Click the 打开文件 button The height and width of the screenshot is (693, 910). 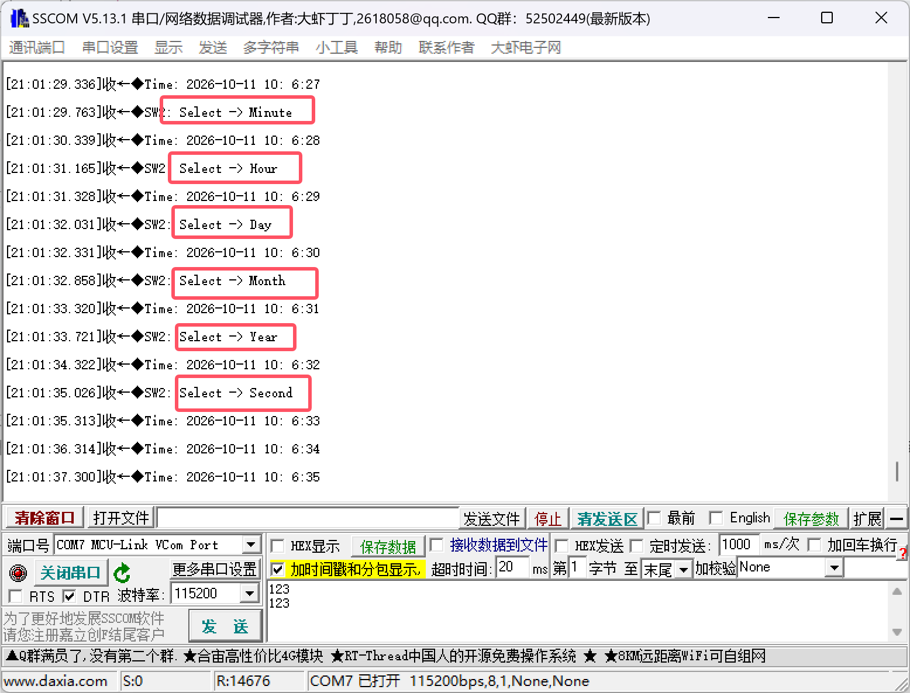pos(121,518)
